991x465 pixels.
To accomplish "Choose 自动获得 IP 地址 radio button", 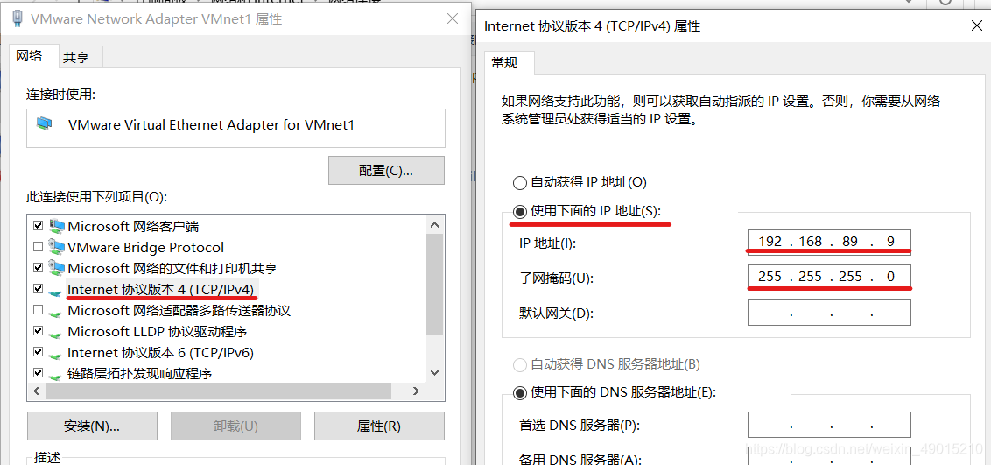I will pyautogui.click(x=519, y=183).
